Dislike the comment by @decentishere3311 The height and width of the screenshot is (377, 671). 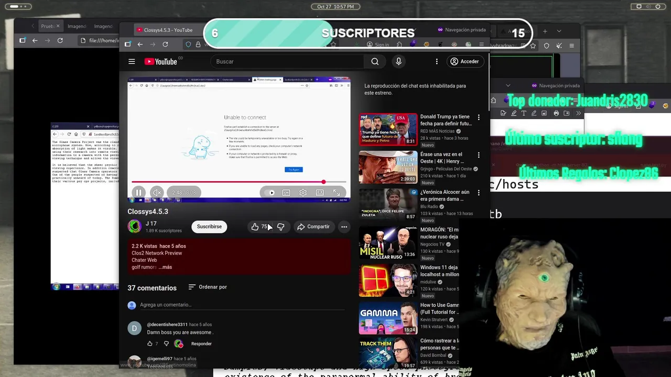pos(166,343)
